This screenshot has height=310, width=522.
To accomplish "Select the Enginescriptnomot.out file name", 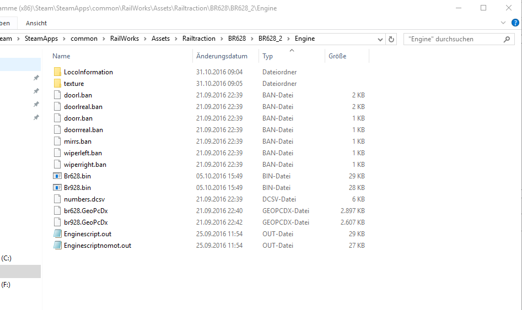I will pyautogui.click(x=98, y=246).
